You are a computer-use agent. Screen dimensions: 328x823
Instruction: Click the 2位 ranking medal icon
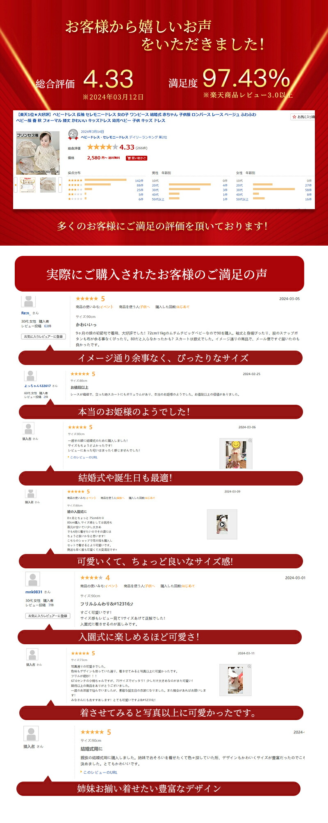73,135
